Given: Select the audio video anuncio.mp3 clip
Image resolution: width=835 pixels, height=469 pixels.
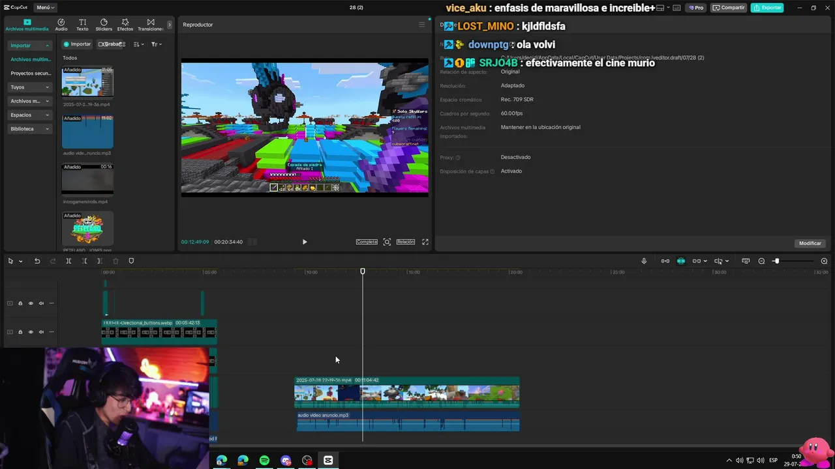Looking at the screenshot, I should [408, 421].
